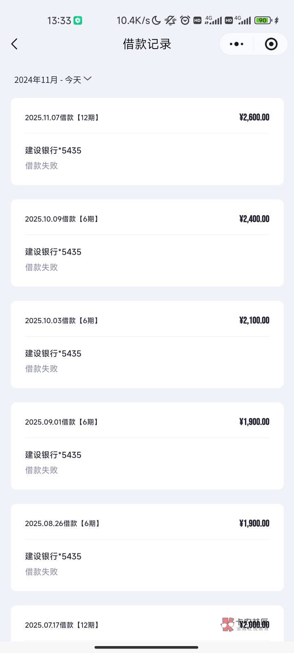The image size is (294, 653).
Task: Open the 2025.11.07 loan record
Action: point(147,141)
